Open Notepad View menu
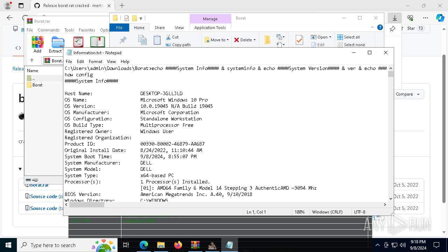 (111, 61)
